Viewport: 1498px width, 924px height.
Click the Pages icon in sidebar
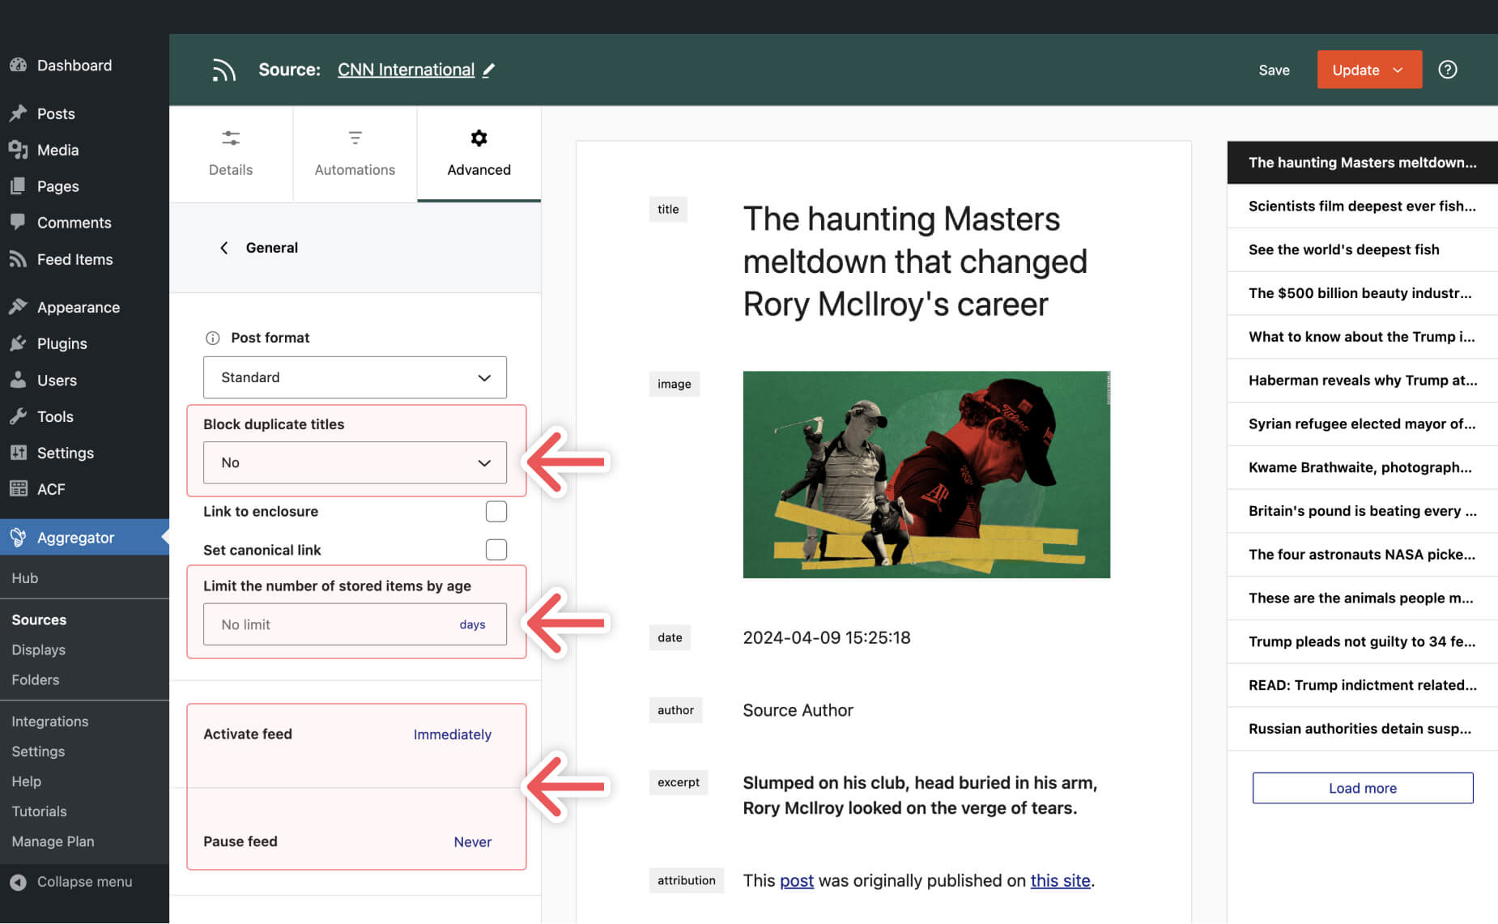(x=18, y=186)
